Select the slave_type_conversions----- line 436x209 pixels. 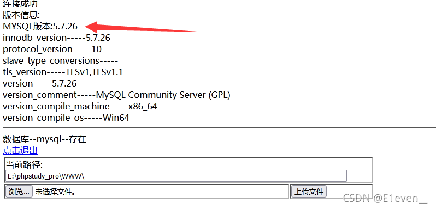click(x=60, y=60)
